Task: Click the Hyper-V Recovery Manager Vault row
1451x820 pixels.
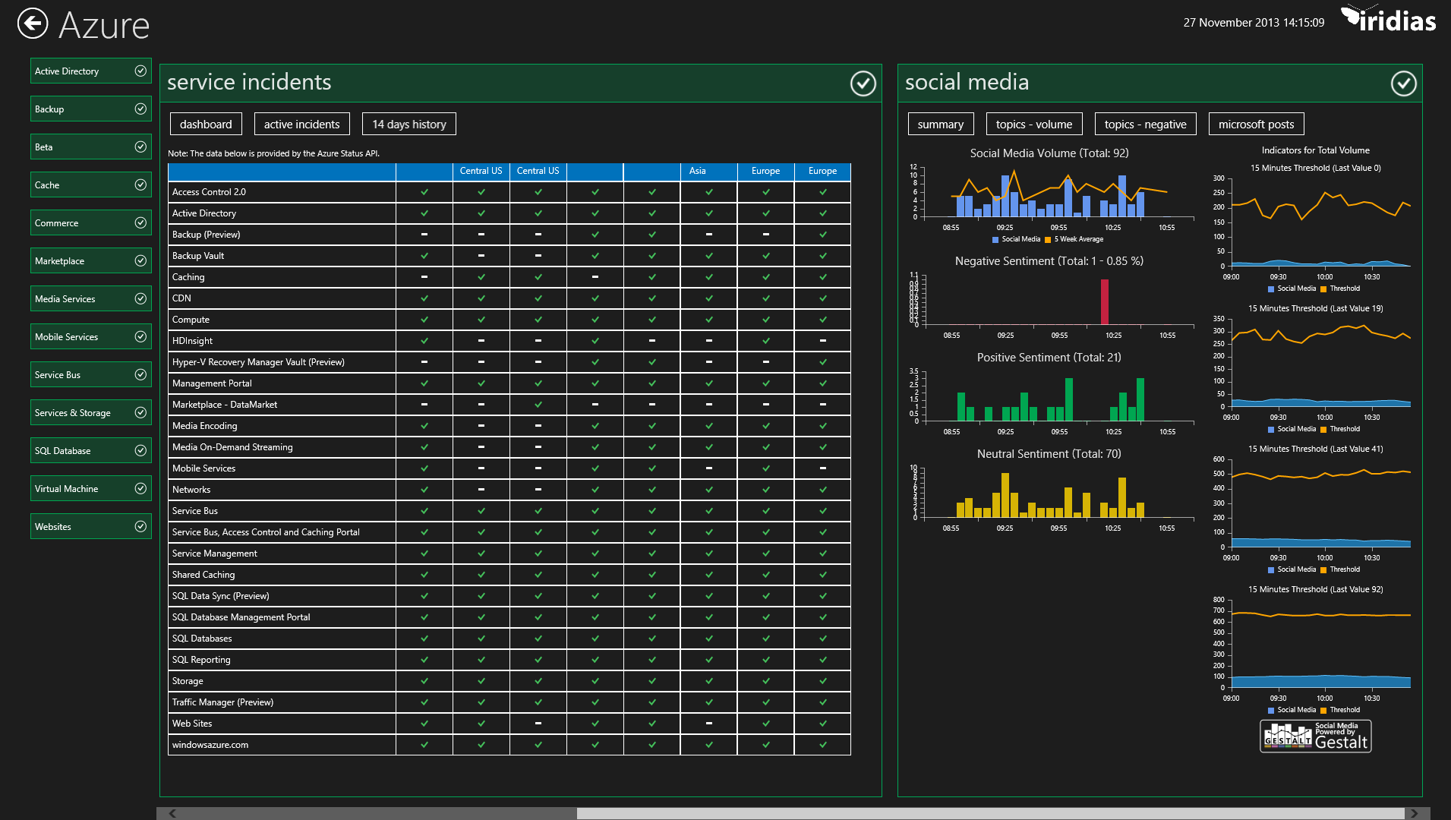Action: click(258, 362)
